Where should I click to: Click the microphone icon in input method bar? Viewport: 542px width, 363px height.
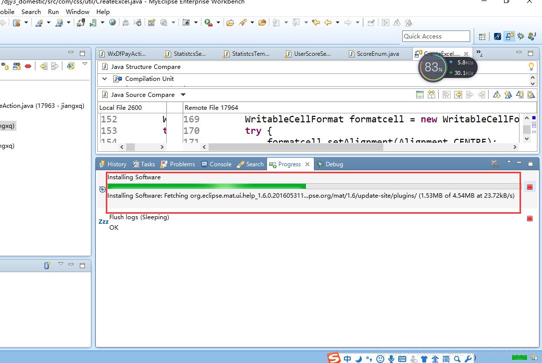coord(391,359)
